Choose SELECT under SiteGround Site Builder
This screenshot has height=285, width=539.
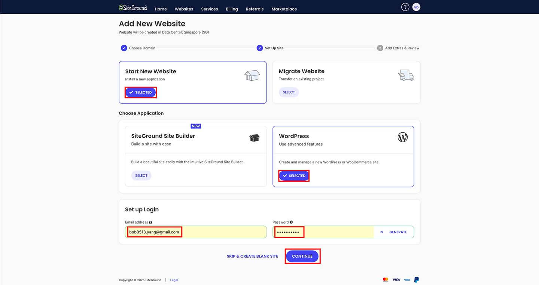click(141, 175)
